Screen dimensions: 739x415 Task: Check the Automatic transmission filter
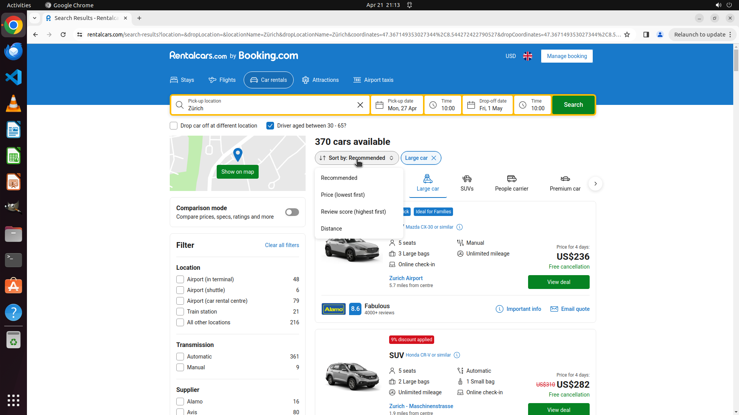180,357
